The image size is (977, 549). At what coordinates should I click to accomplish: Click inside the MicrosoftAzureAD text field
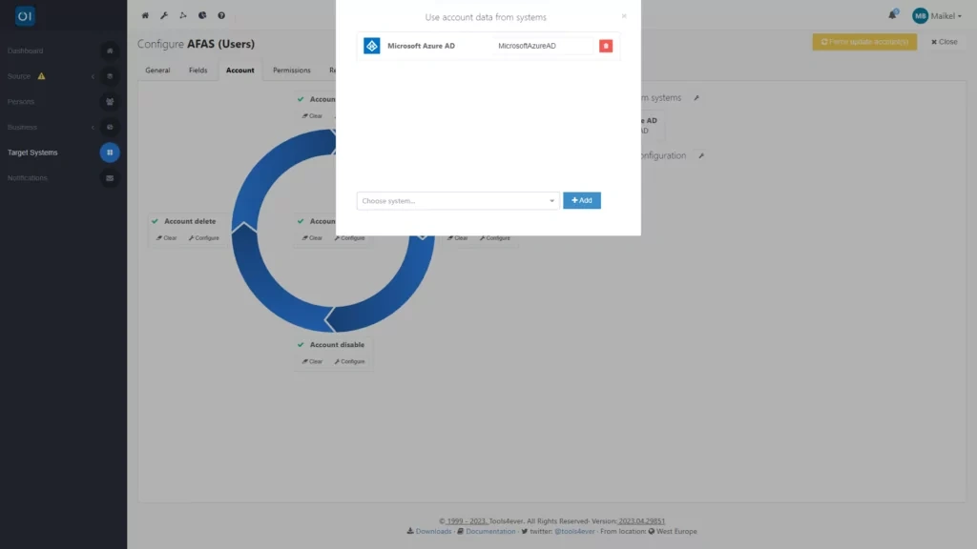542,44
